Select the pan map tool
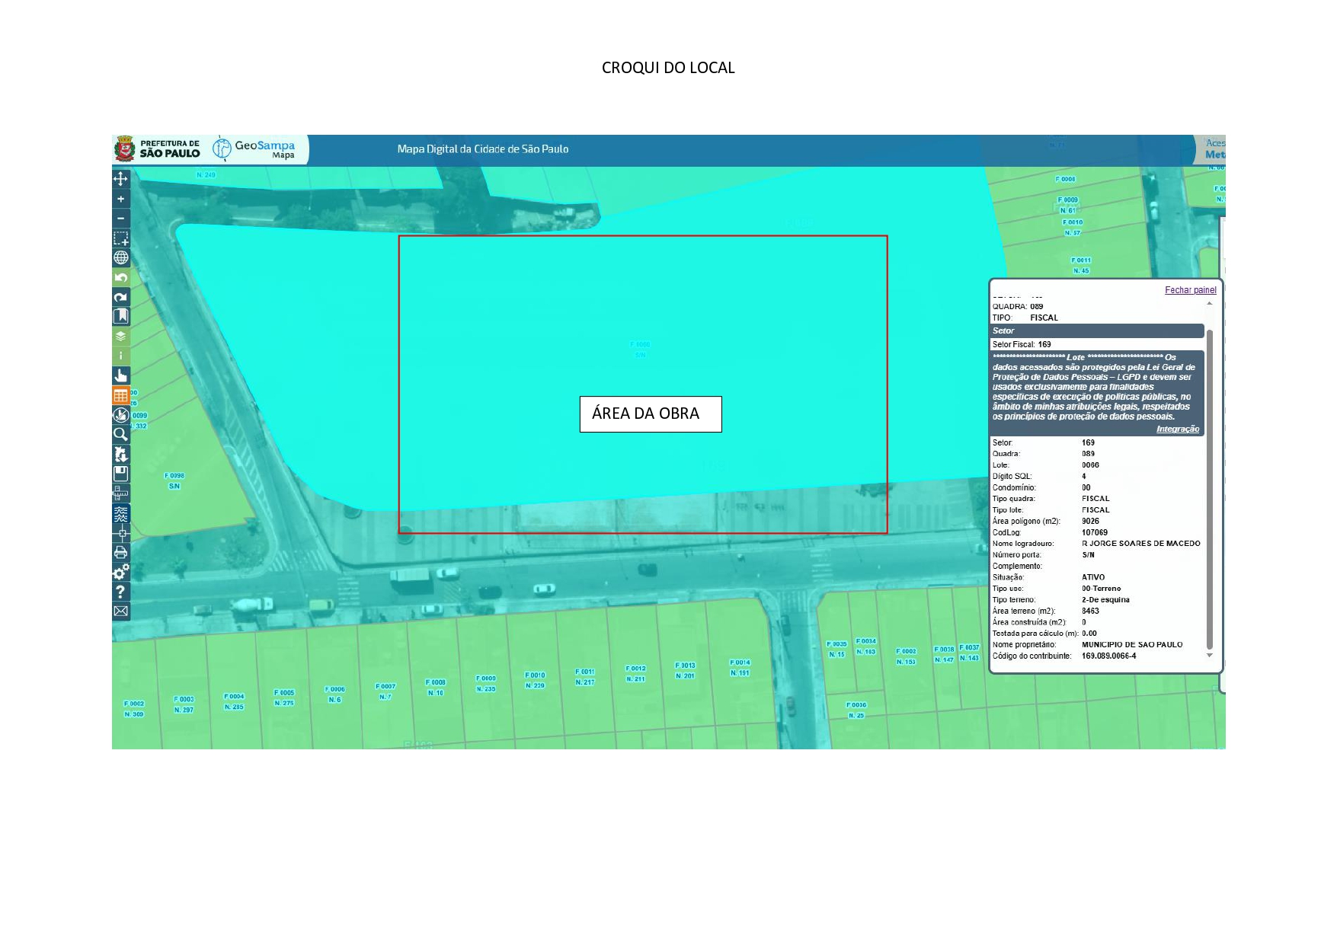This screenshot has width=1337, height=945. 120,179
